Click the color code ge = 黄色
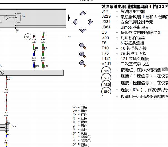 point(80,144)
